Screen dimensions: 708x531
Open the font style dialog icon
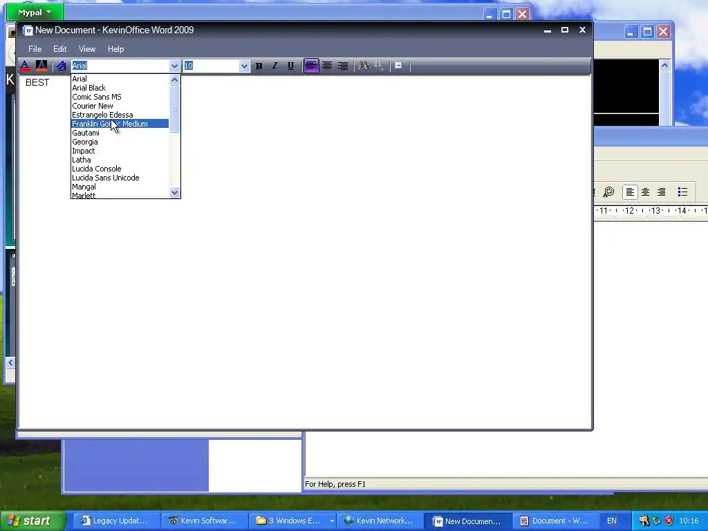pos(61,66)
